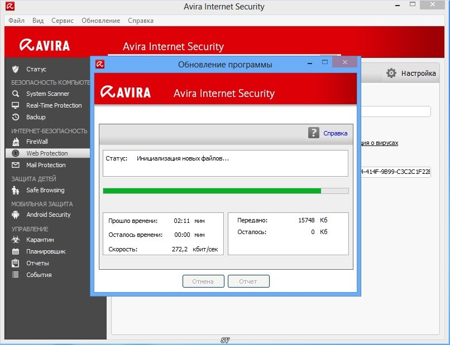Minimize the Avira Internet Security main window
The image size is (450, 345).
point(398,5)
